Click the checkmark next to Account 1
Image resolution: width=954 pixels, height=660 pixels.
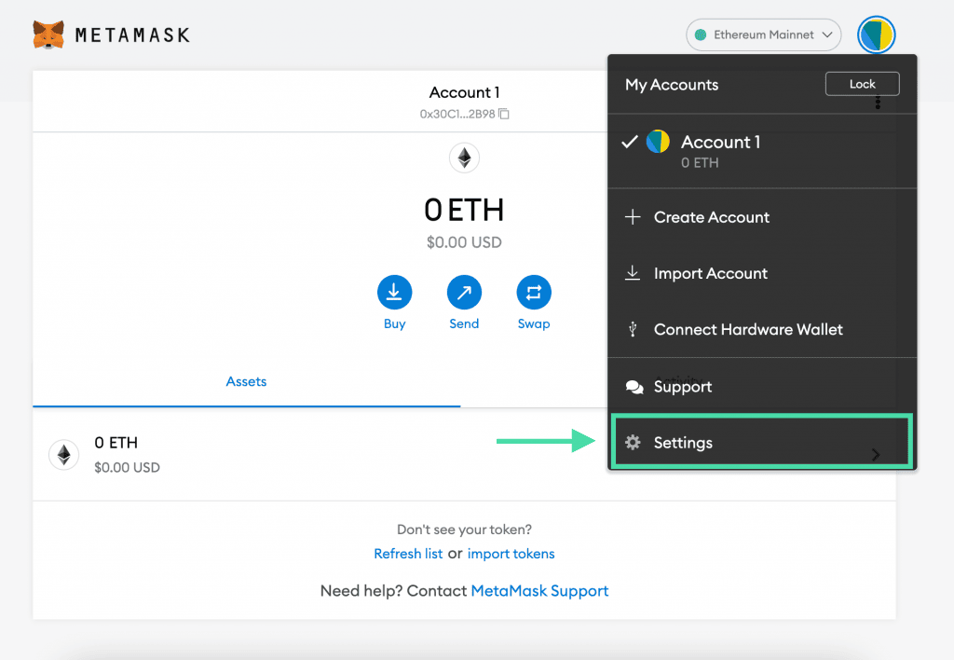click(x=630, y=142)
